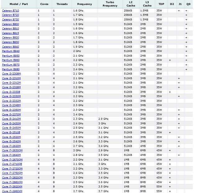Click the 2 GHz frequency of Pentium B940
The height and width of the screenshot is (193, 198).
77,51
